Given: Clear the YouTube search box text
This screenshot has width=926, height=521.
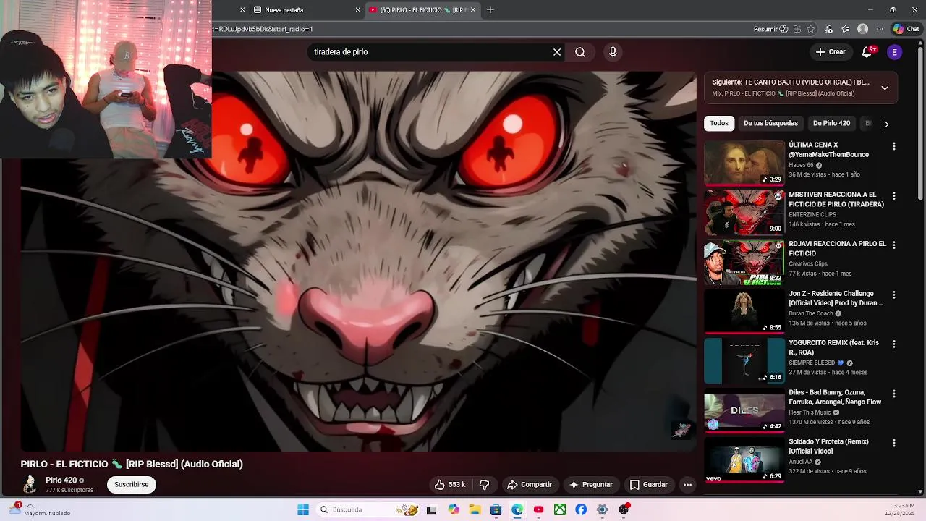Looking at the screenshot, I should coord(557,52).
